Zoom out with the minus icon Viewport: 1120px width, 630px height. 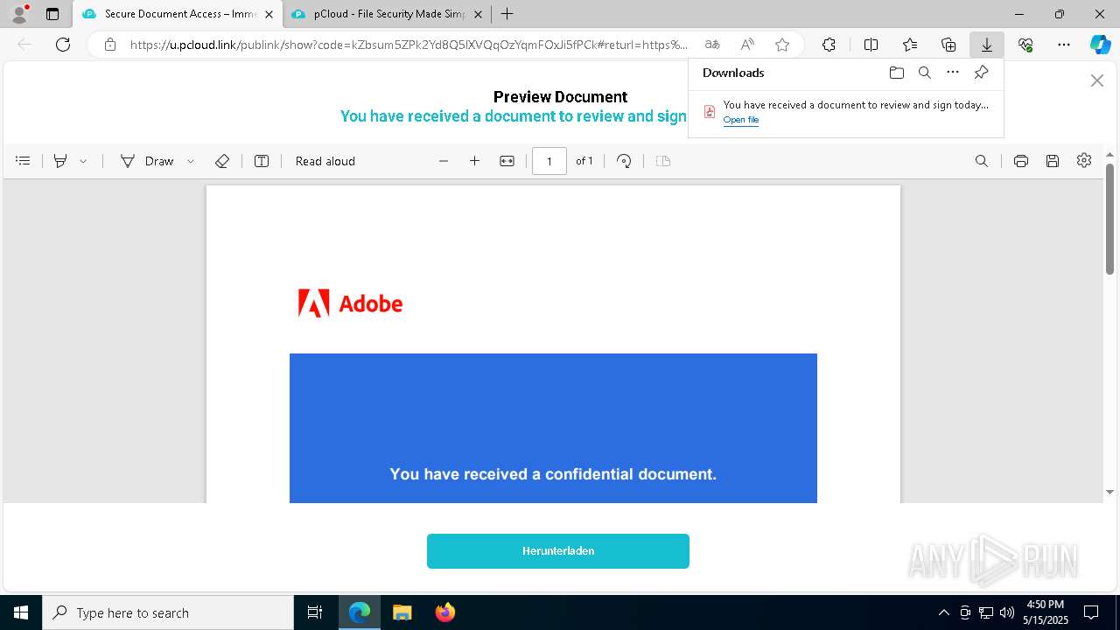click(444, 161)
